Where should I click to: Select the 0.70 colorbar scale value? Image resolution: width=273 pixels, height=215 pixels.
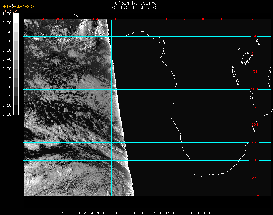tap(7, 32)
